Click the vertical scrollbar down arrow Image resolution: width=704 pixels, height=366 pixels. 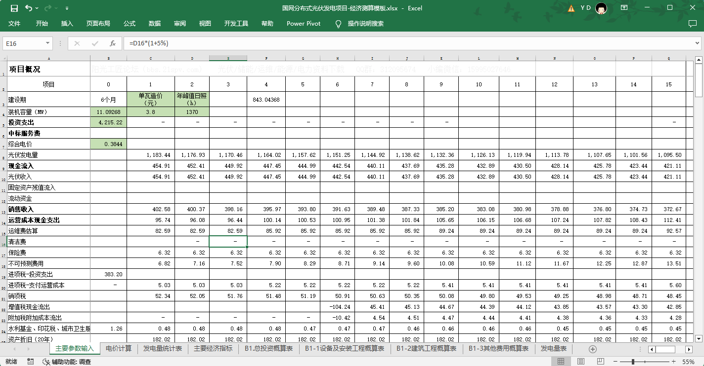pos(699,338)
